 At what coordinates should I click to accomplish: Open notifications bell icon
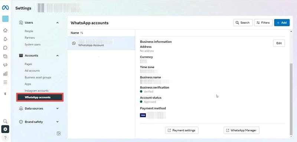tap(5, 39)
